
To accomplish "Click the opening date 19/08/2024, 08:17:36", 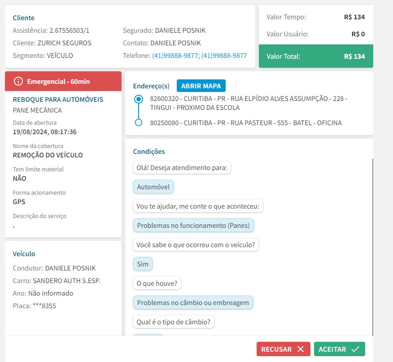I will (x=44, y=132).
